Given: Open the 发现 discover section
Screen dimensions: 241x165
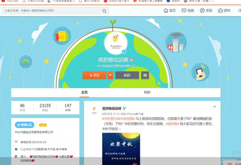Looking at the screenshot, I should [x=206, y=11].
